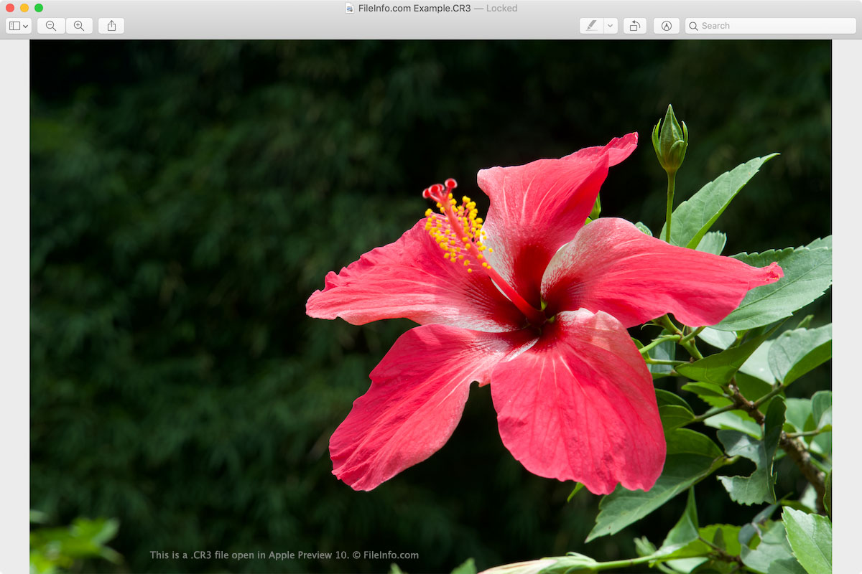
Task: Show the Markup toolbar
Action: 667,26
